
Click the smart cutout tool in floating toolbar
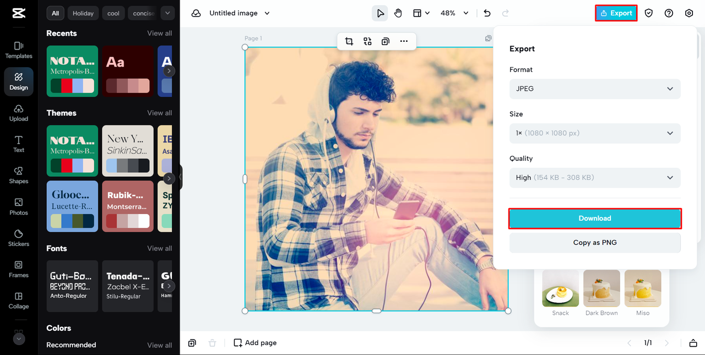click(367, 41)
